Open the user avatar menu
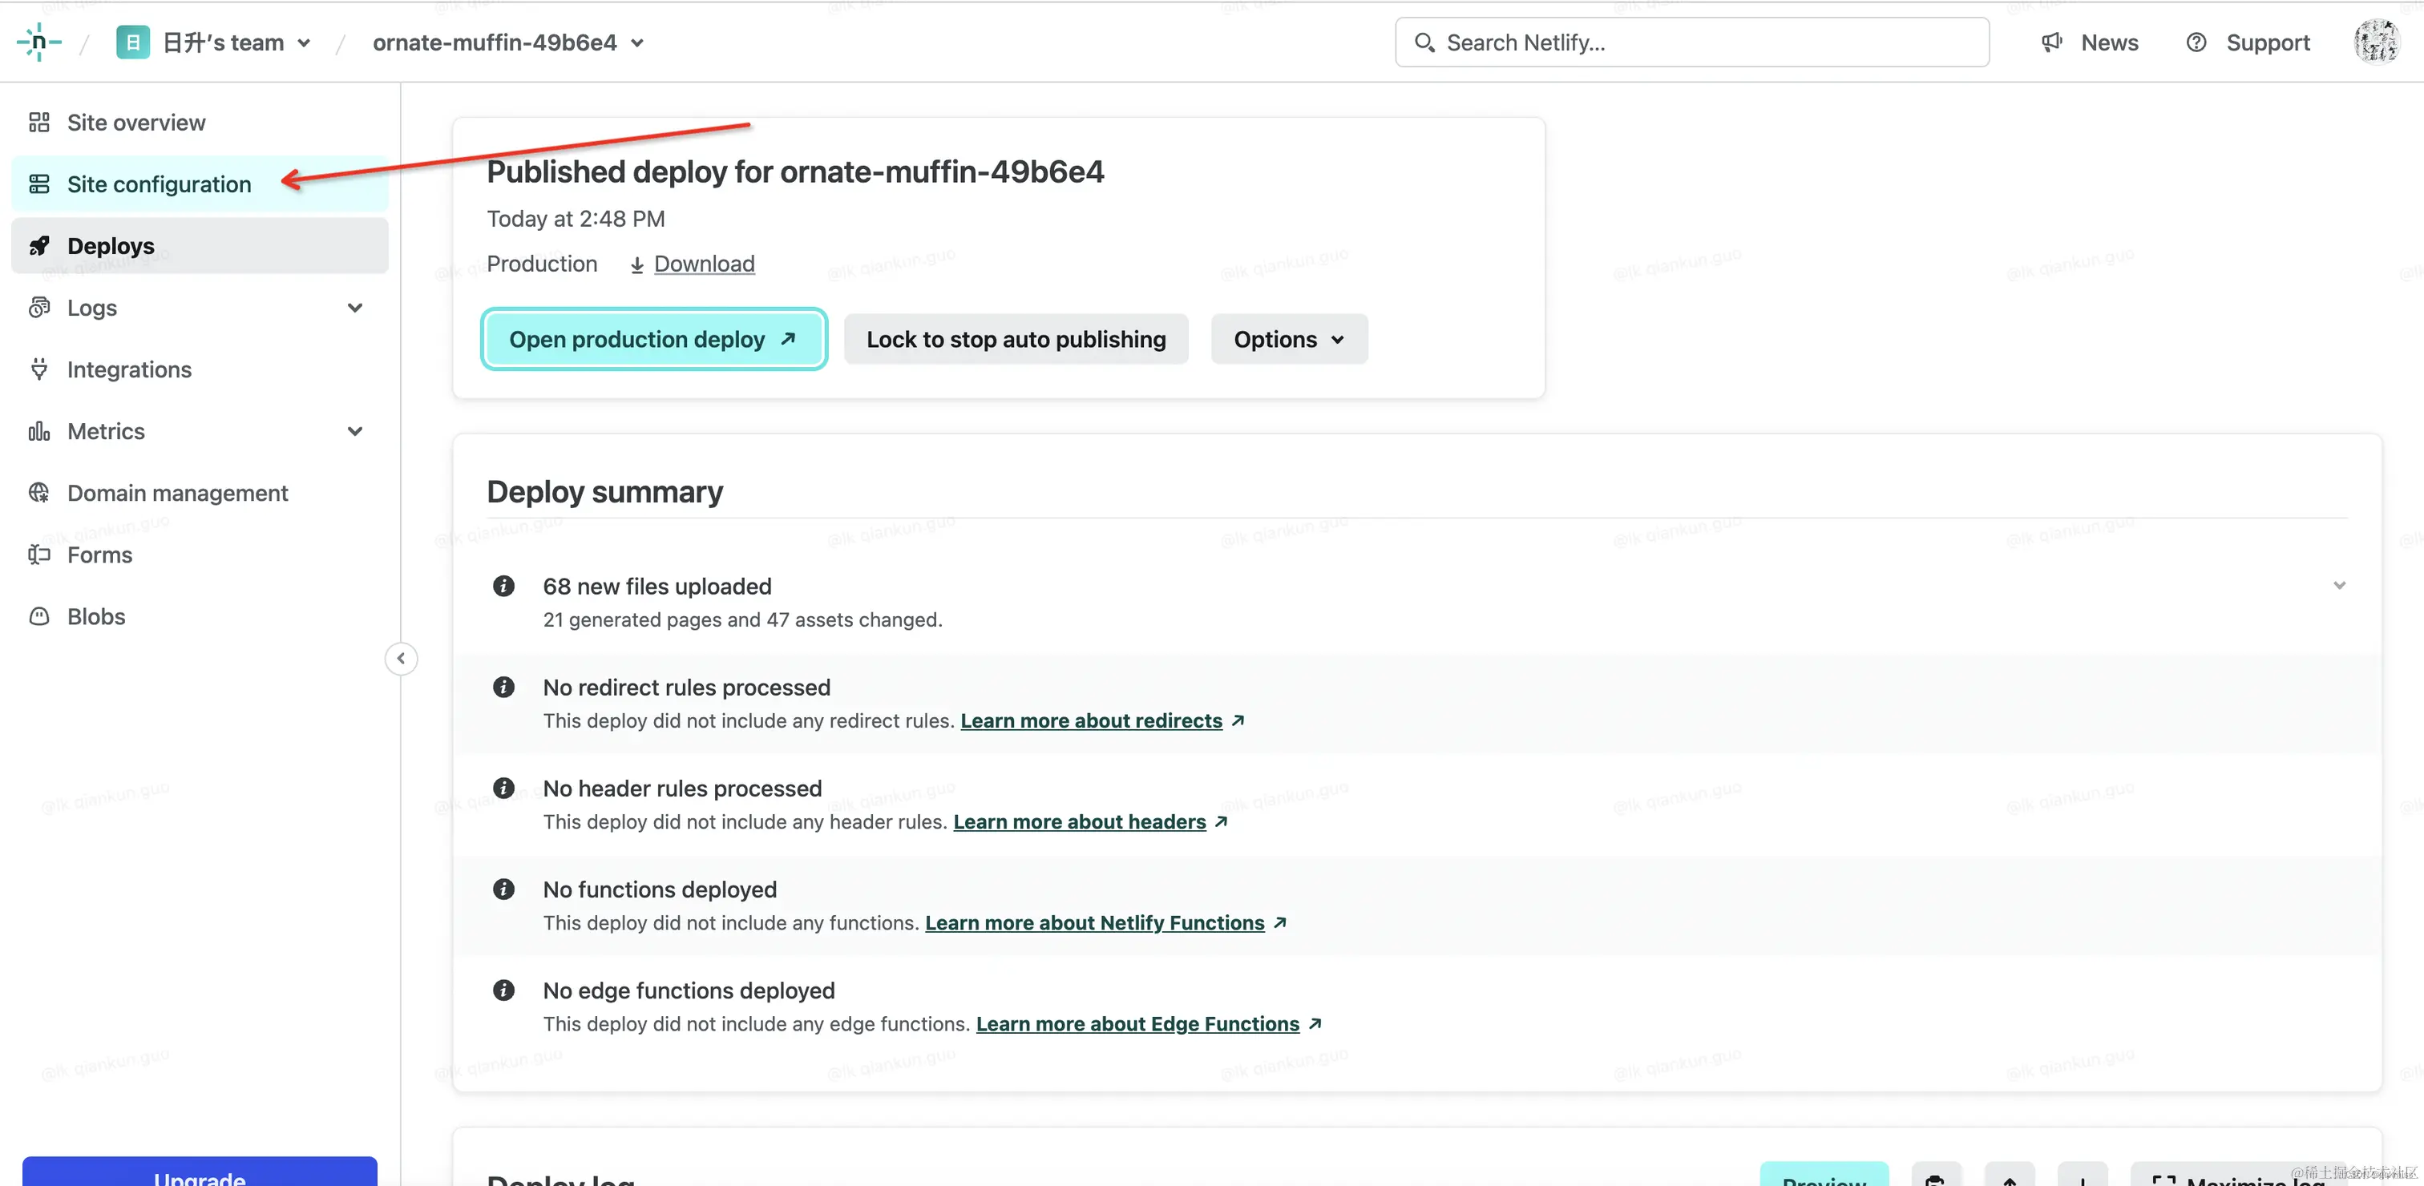 coord(2376,42)
